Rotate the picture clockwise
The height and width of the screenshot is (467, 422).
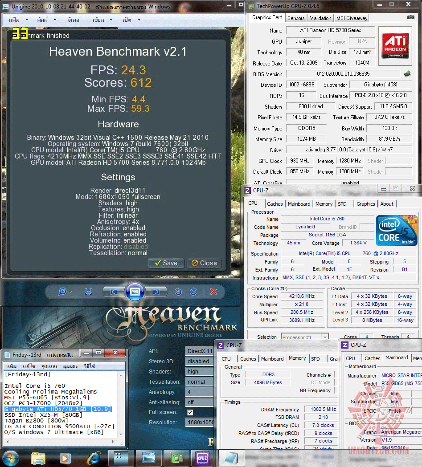193,292
